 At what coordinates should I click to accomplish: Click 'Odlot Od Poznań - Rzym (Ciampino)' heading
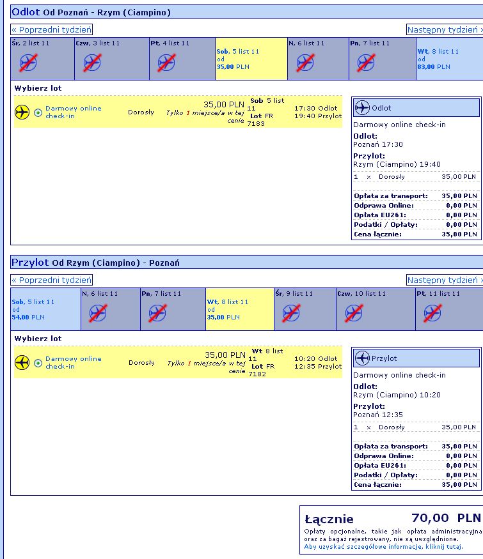click(x=91, y=12)
